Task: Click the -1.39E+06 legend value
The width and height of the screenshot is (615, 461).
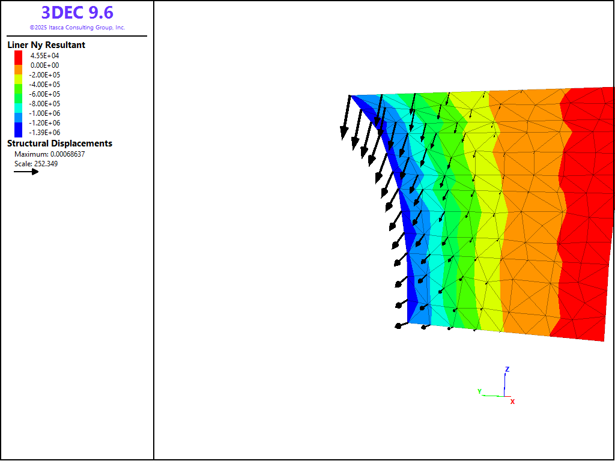Action: point(45,133)
